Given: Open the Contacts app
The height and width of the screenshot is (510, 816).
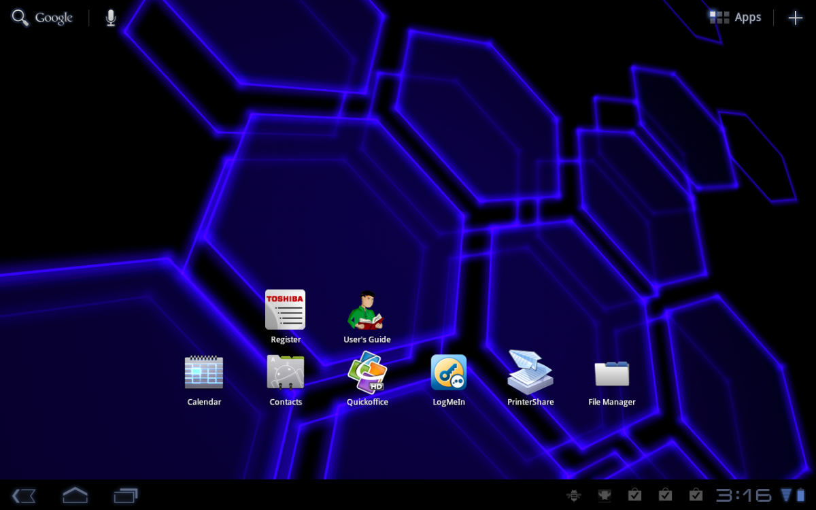Looking at the screenshot, I should coord(286,373).
